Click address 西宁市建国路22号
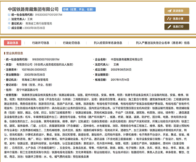This screenshot has width=196, height=162. click(27, 90)
